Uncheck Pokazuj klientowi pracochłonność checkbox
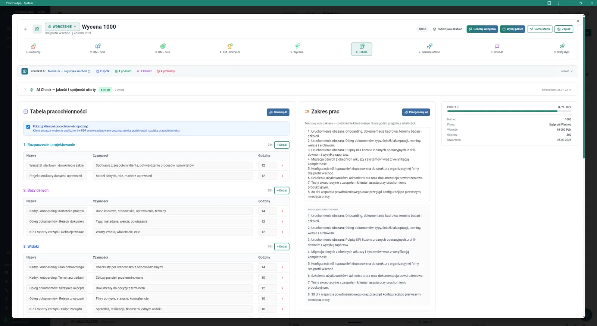Viewport: 597px width, 326px height. coord(28,127)
